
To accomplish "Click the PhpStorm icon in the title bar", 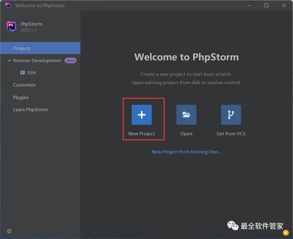I will click(8, 5).
